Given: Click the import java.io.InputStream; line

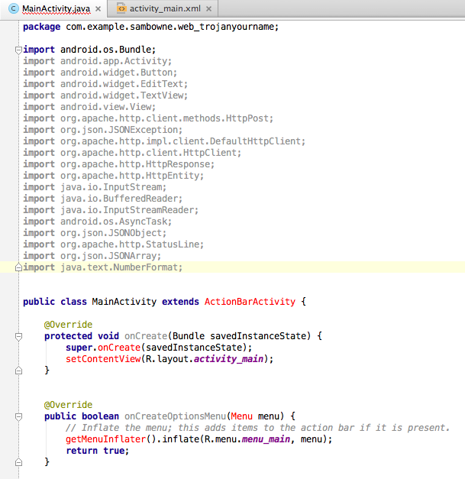Looking at the screenshot, I should [x=95, y=187].
